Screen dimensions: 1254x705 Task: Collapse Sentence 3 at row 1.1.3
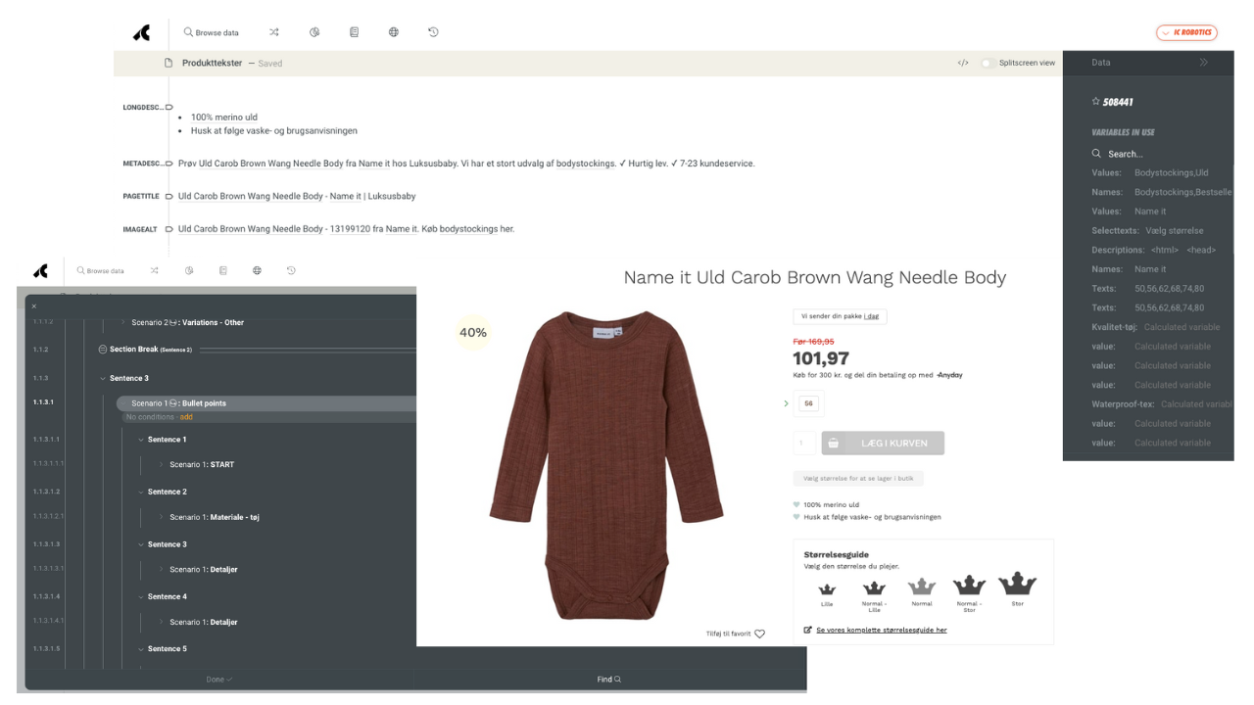[x=103, y=378]
